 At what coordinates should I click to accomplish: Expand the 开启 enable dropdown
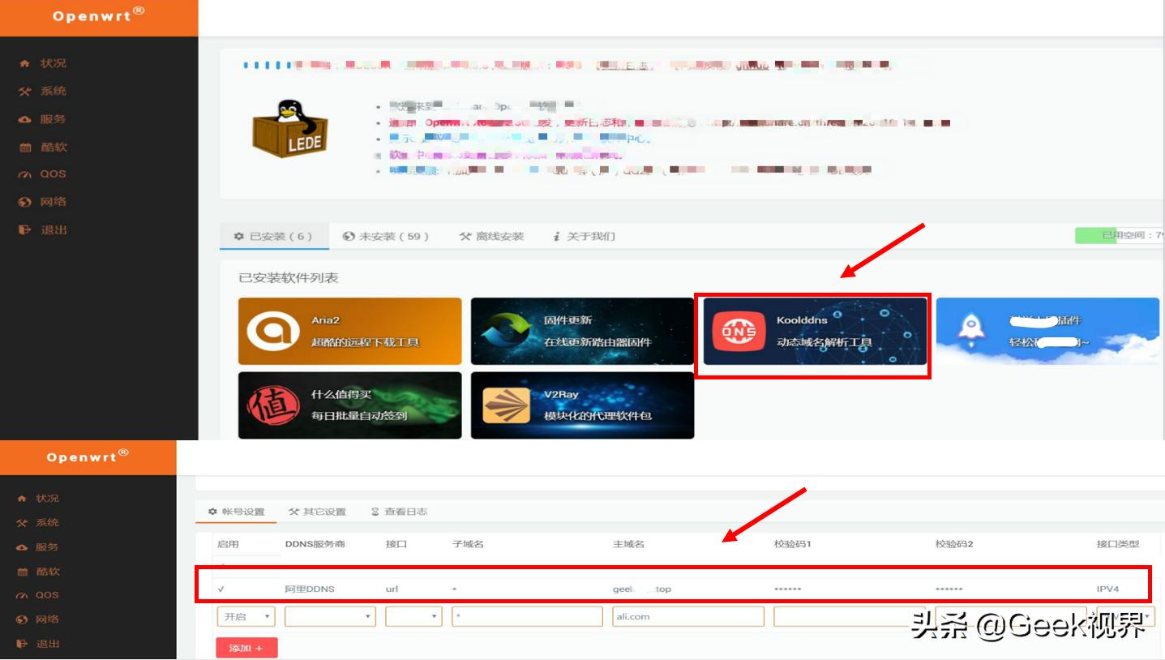click(x=246, y=617)
